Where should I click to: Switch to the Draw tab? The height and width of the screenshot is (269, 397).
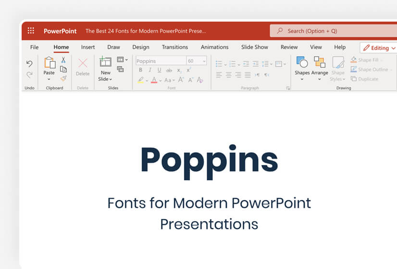[x=114, y=47]
